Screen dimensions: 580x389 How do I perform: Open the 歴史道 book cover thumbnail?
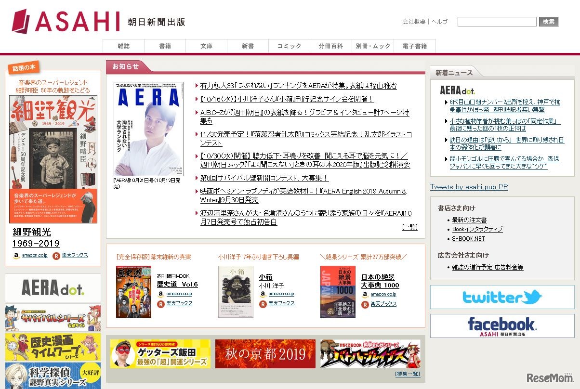133,292
